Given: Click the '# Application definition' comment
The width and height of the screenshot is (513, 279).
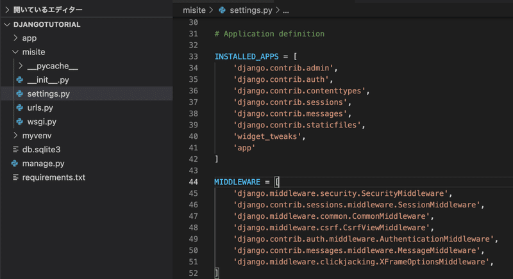Looking at the screenshot, I should 269,34.
